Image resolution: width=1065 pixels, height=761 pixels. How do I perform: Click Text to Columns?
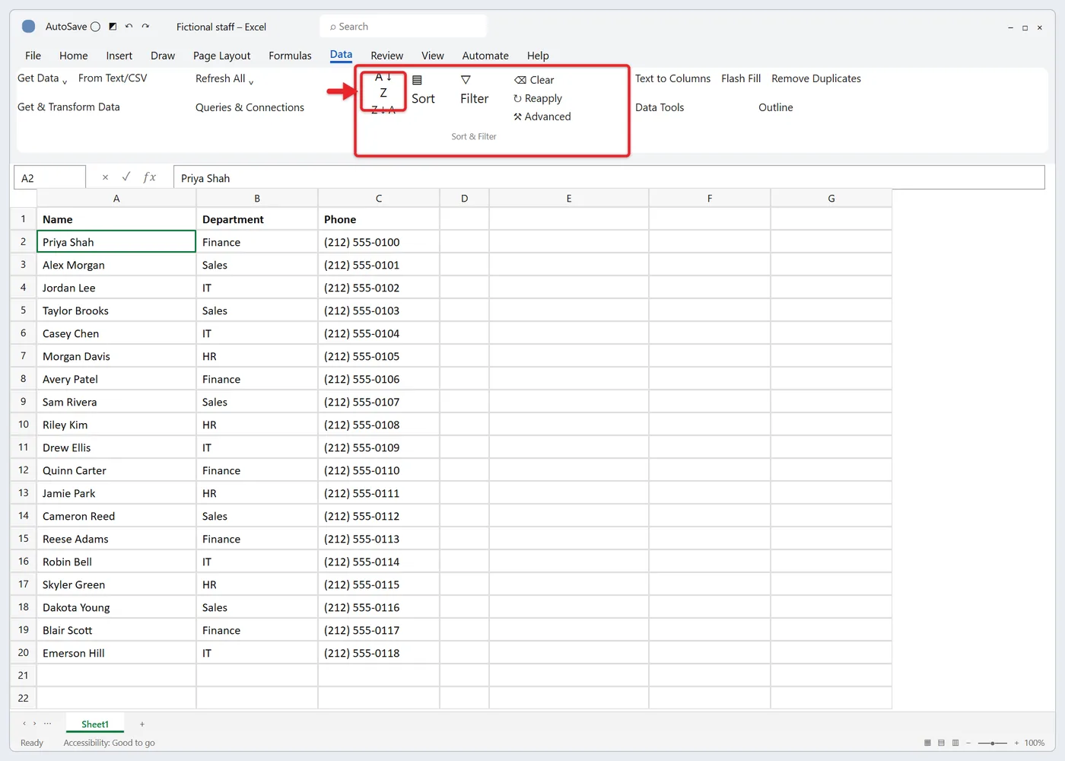click(672, 78)
